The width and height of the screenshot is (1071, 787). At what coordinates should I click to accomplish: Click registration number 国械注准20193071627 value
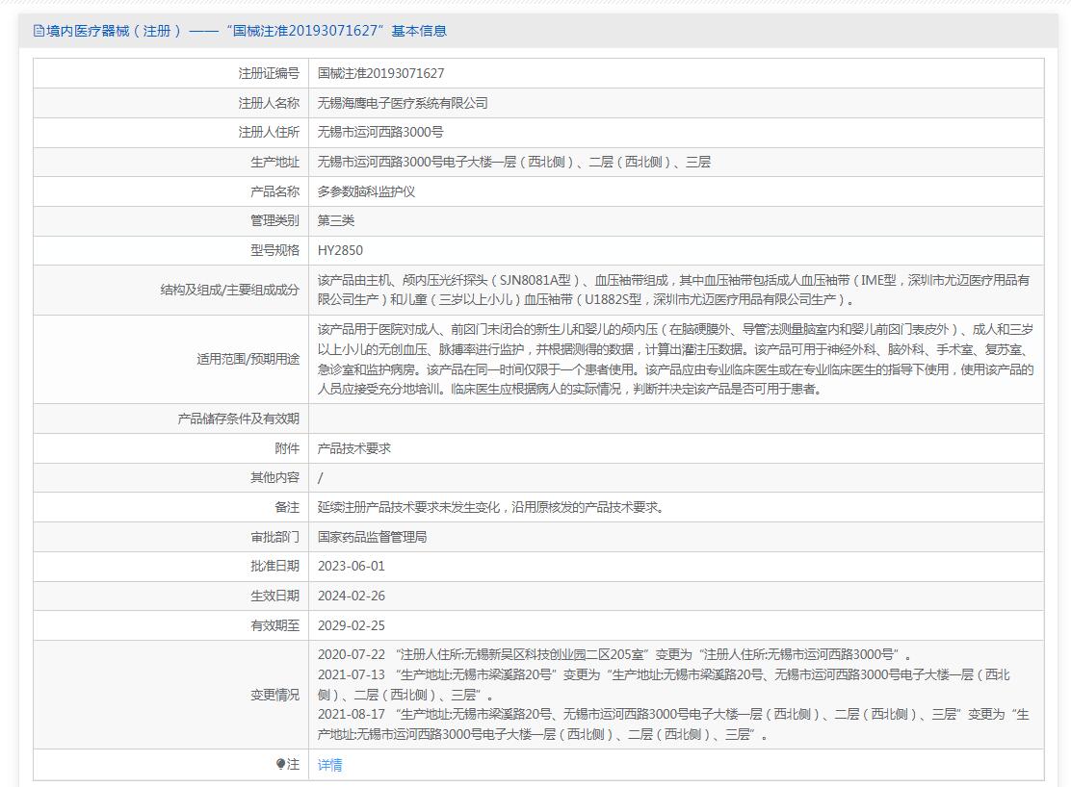pyautogui.click(x=380, y=73)
